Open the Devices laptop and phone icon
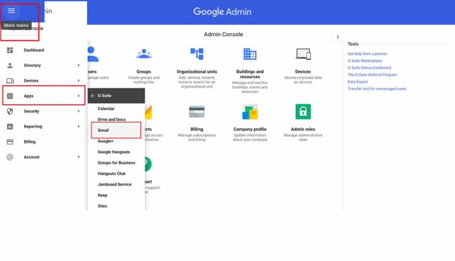 click(303, 54)
